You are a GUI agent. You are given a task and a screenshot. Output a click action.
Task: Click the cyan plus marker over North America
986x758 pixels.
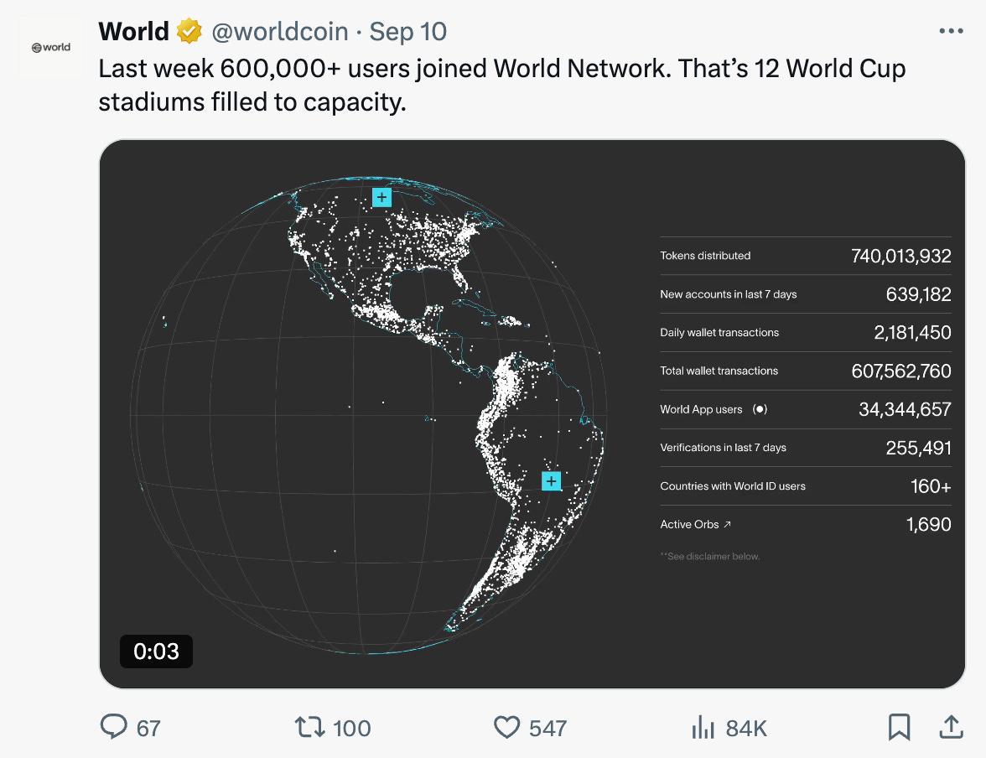click(x=381, y=196)
